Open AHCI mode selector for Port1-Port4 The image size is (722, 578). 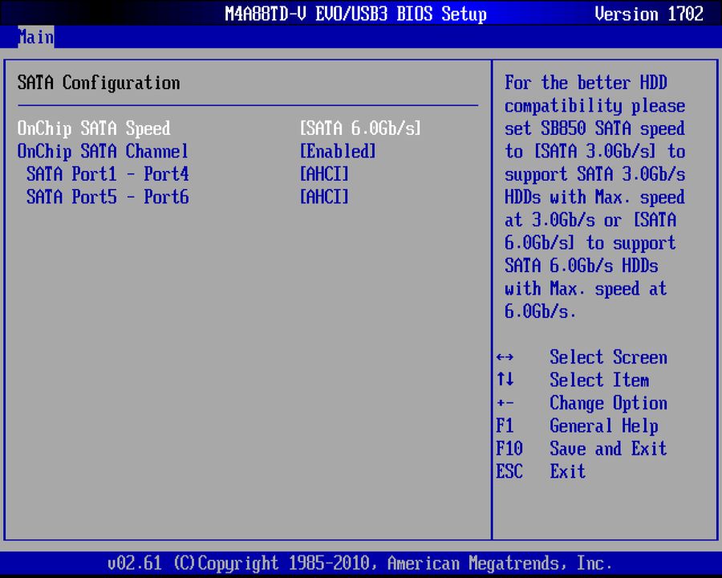(x=324, y=174)
